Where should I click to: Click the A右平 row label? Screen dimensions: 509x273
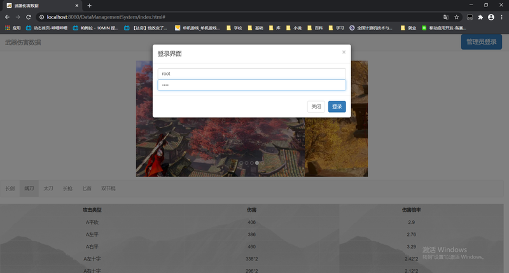(x=92, y=247)
